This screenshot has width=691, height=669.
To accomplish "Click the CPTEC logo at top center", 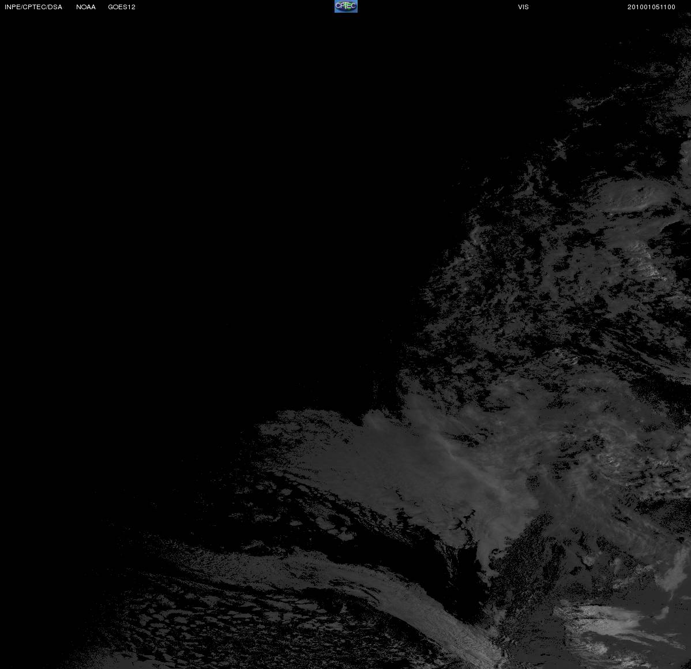I will tap(346, 6).
